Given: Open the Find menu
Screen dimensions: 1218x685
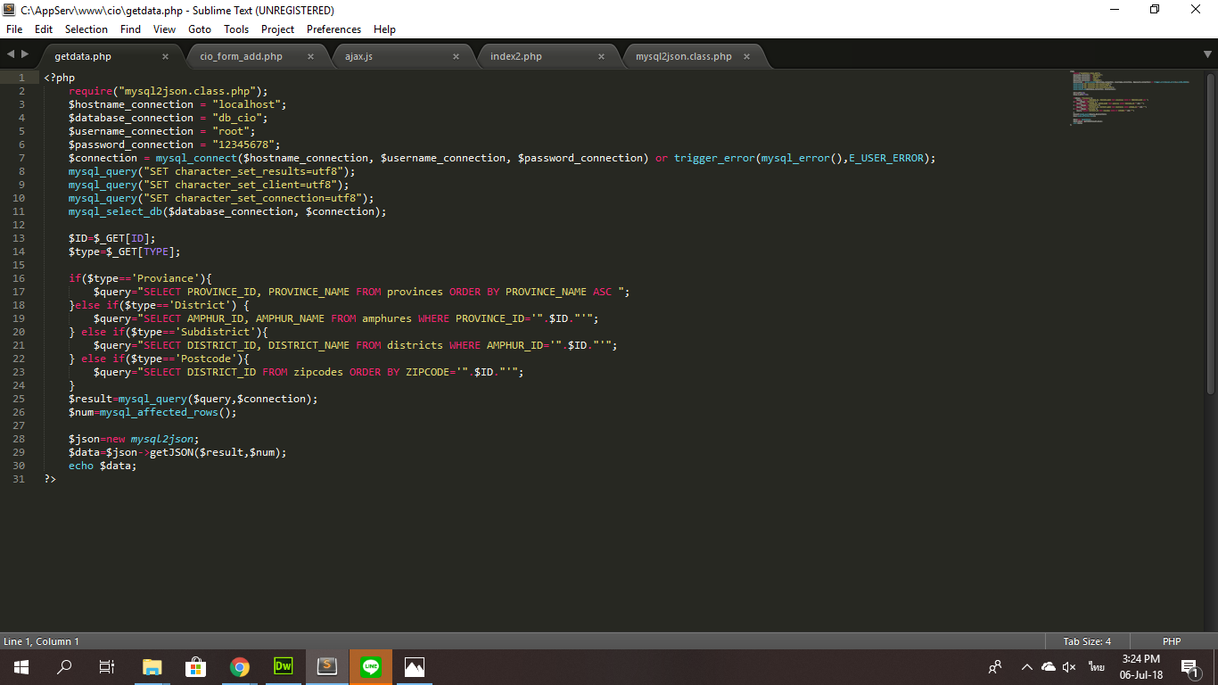Looking at the screenshot, I should coord(130,29).
